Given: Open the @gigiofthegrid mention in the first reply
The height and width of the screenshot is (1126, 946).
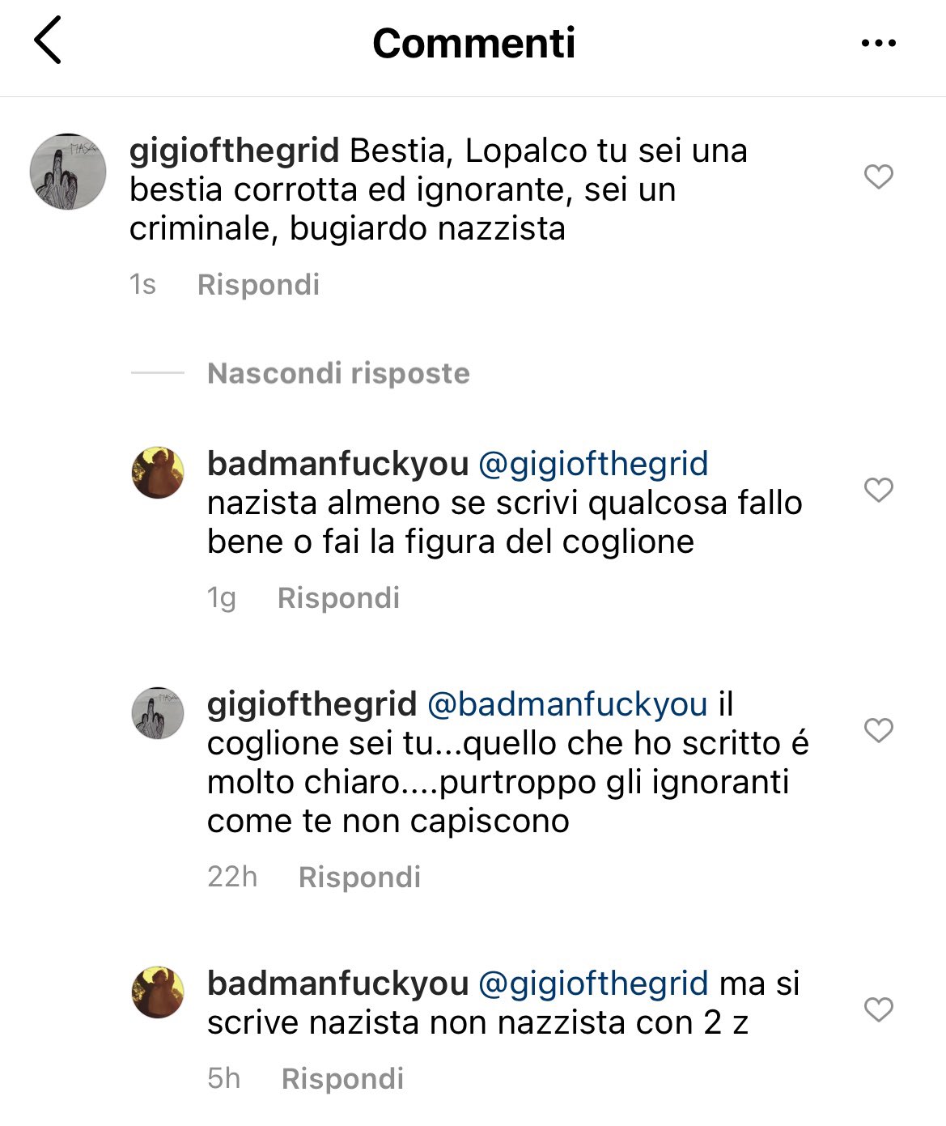Looking at the screenshot, I should click(x=593, y=465).
